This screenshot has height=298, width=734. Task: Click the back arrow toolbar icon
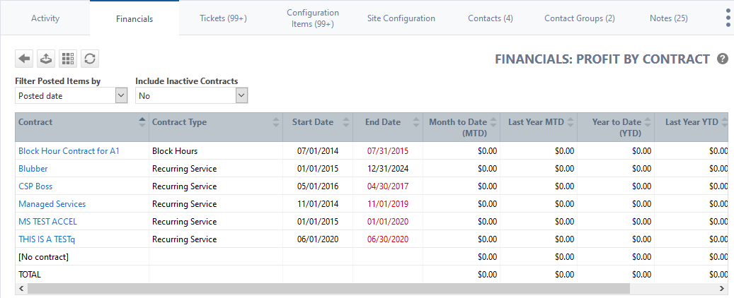tap(24, 59)
